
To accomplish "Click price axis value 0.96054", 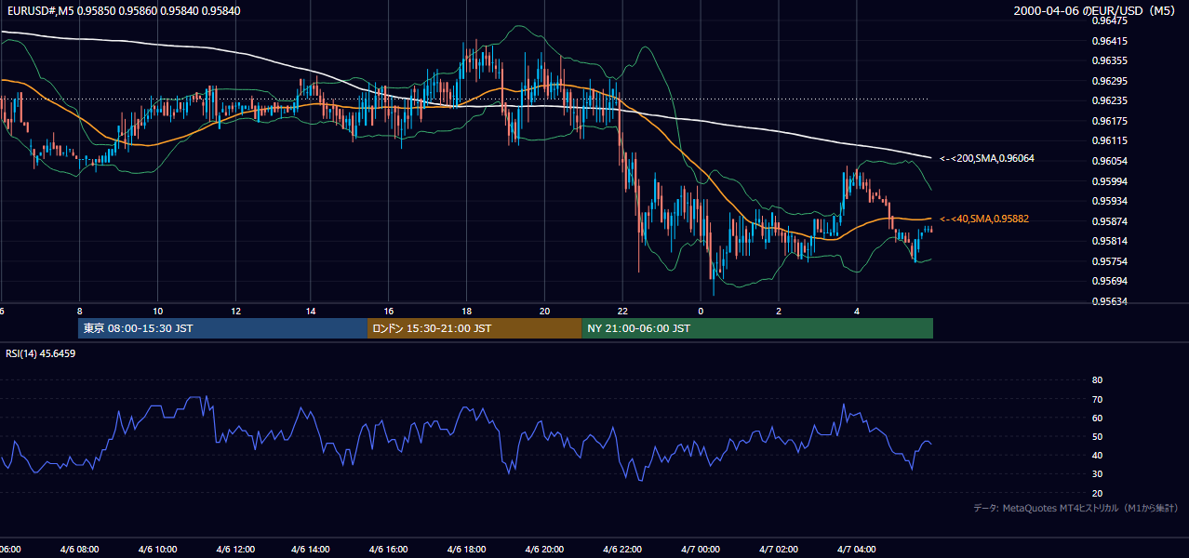I will point(1110,161).
